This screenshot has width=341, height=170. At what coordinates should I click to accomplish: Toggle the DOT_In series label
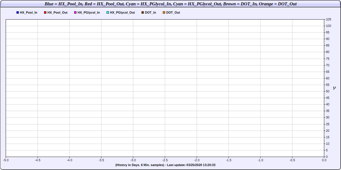pos(150,12)
